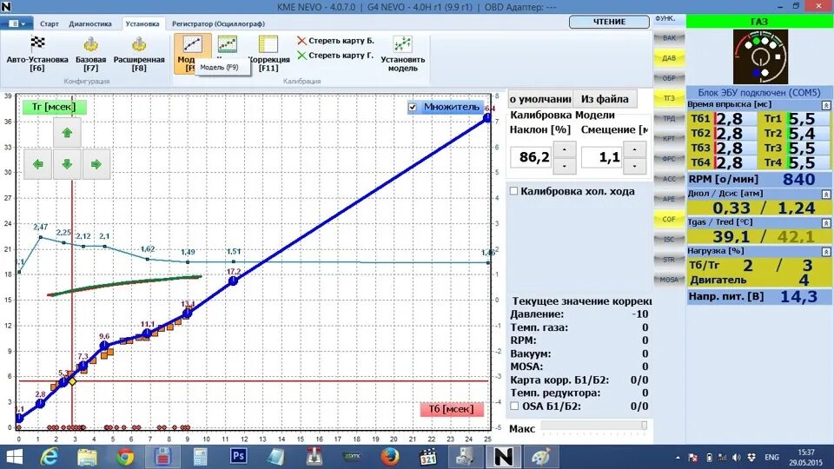Open Internet Explorer from the taskbar
This screenshot has height=469, width=834.
pyautogui.click(x=50, y=457)
